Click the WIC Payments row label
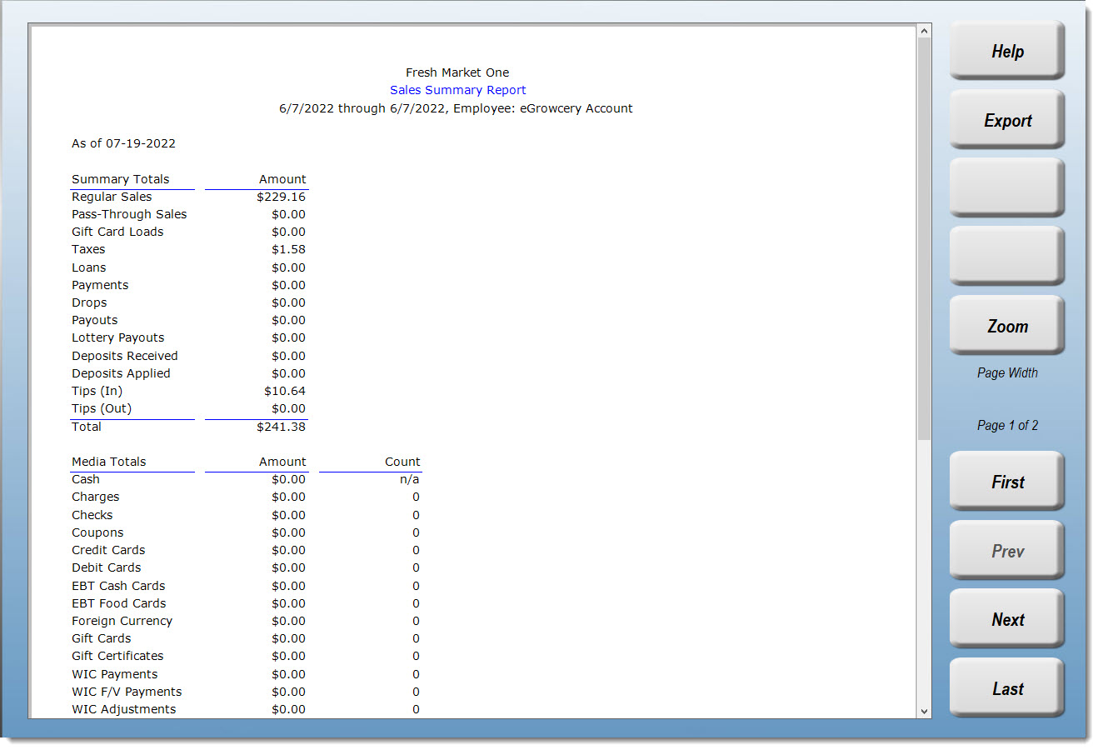The height and width of the screenshot is (750, 1098). click(115, 674)
